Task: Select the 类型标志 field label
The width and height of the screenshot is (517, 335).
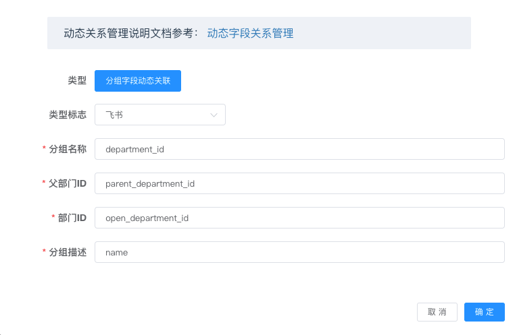Action: tap(68, 115)
